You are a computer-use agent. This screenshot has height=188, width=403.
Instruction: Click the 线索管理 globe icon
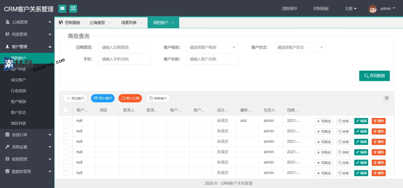click(7, 34)
